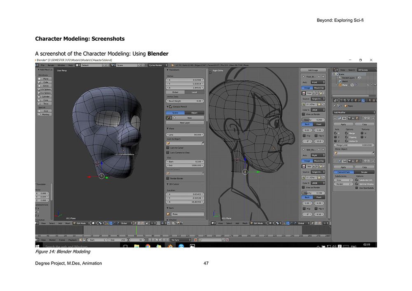Open the Help menu
The width and height of the screenshot is (412, 291).
70,65
